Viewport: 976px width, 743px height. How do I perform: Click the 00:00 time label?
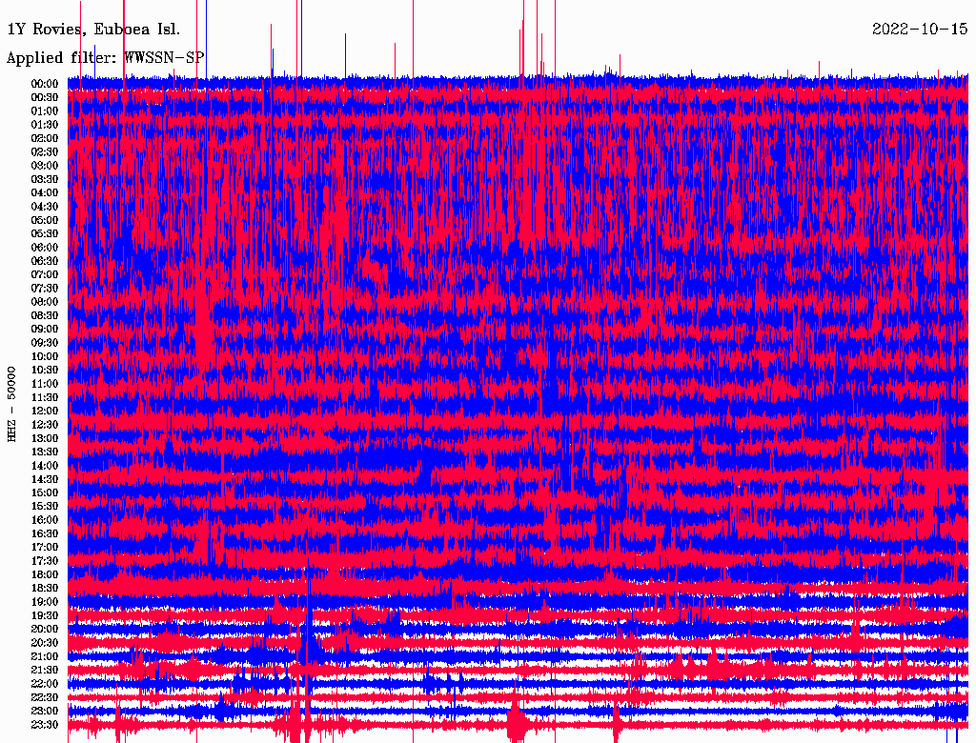point(45,84)
